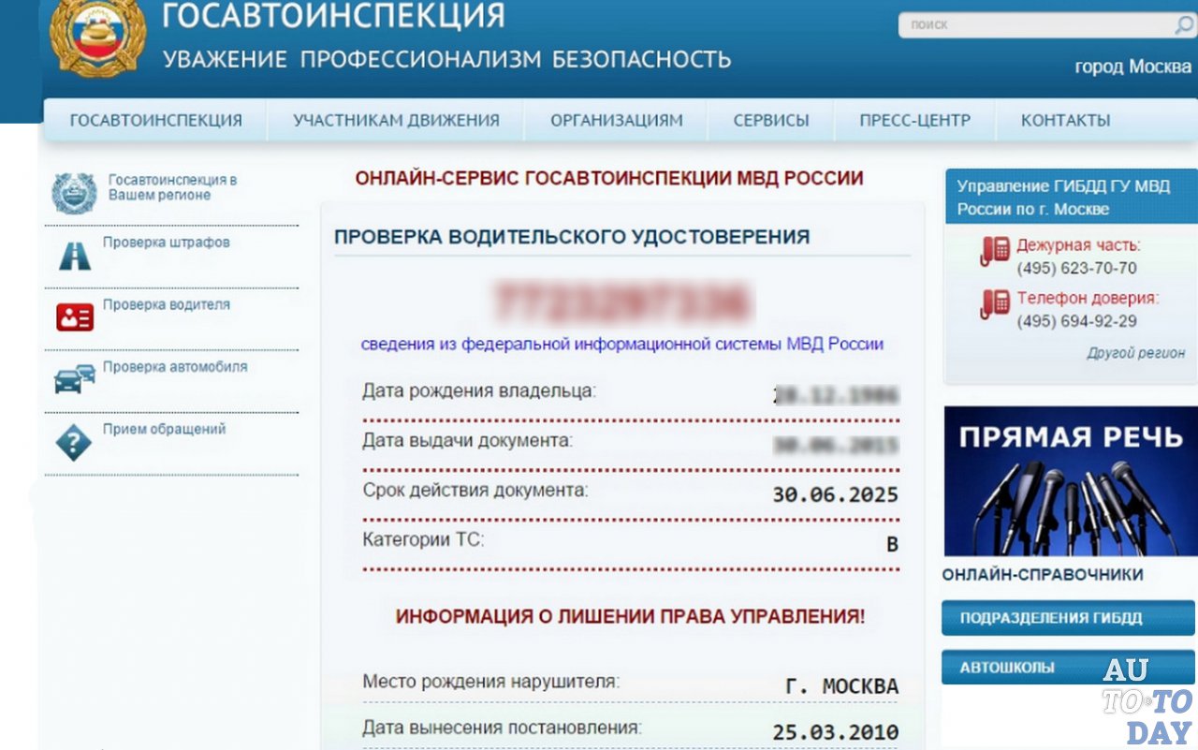Viewport: 1198px width, 750px height.
Task: Click the Управление ГИБДД ГУ МВД header
Action: click(x=1071, y=197)
